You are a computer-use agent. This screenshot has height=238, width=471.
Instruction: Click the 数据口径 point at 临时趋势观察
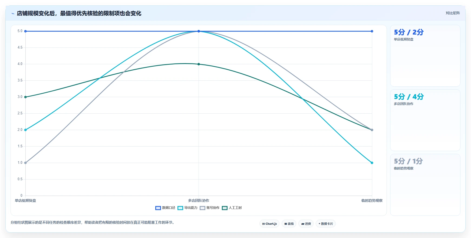point(372,31)
